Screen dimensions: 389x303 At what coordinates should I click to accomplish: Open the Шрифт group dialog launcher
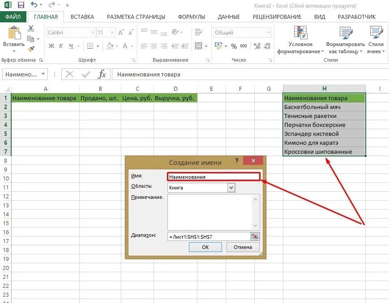click(x=133, y=60)
